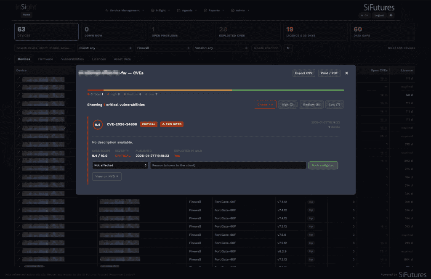Click the orange medium segment of the severity bar
The width and height of the screenshot is (431, 279).
168,90
